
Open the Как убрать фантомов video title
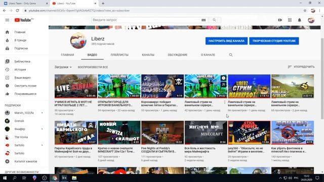289,150
